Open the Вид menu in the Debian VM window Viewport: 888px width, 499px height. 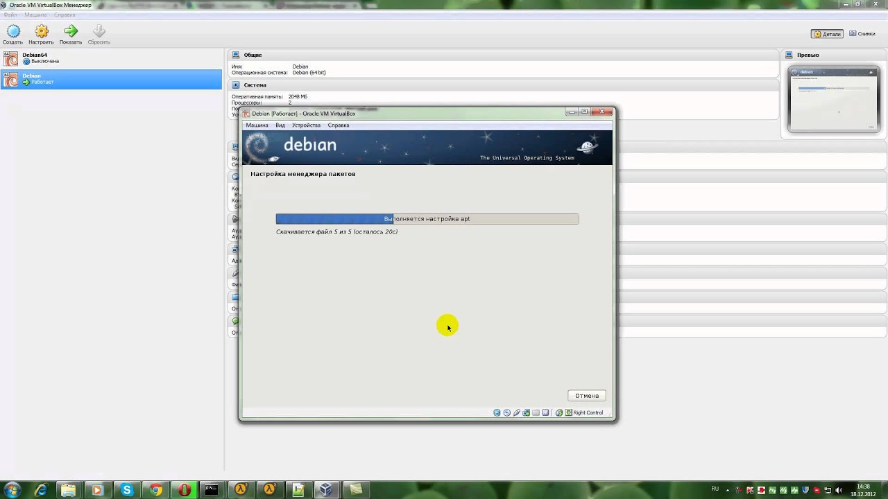[x=280, y=125]
